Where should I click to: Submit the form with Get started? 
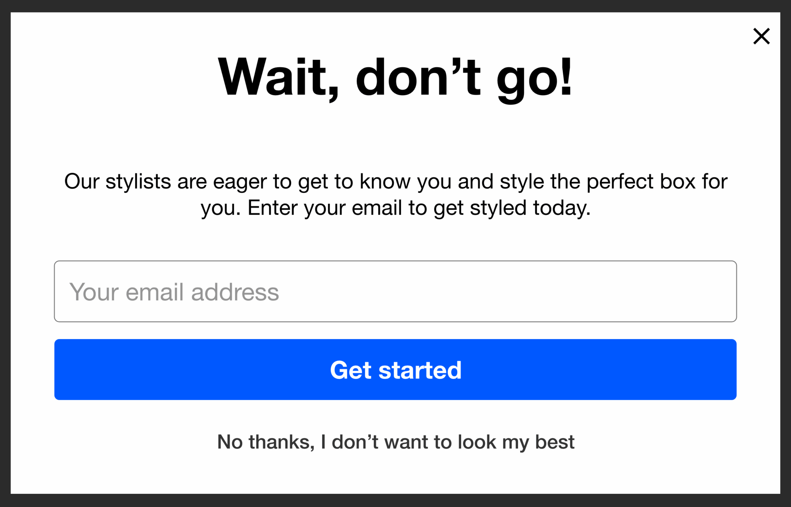(395, 369)
